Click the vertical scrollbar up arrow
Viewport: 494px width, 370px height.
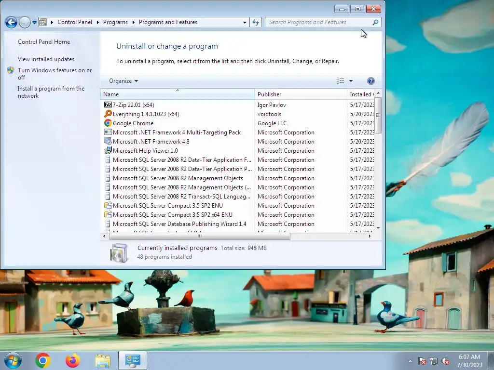pos(378,93)
